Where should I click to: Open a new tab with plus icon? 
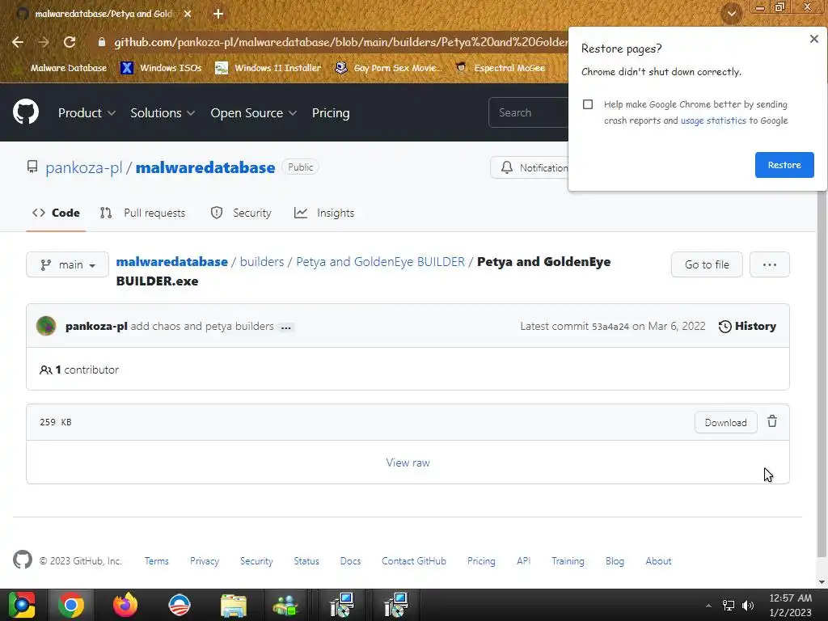pos(218,14)
